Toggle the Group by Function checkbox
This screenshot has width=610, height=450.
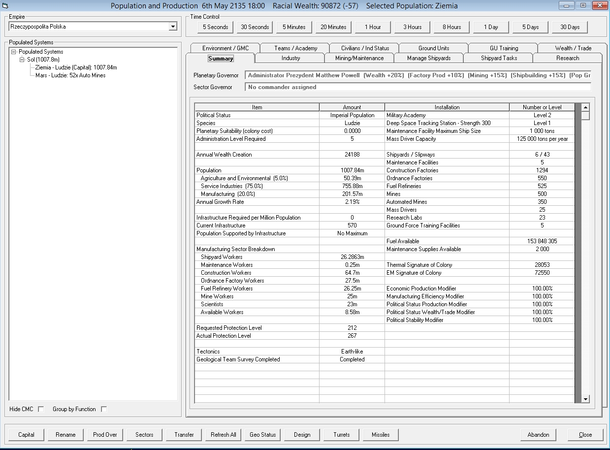click(104, 409)
